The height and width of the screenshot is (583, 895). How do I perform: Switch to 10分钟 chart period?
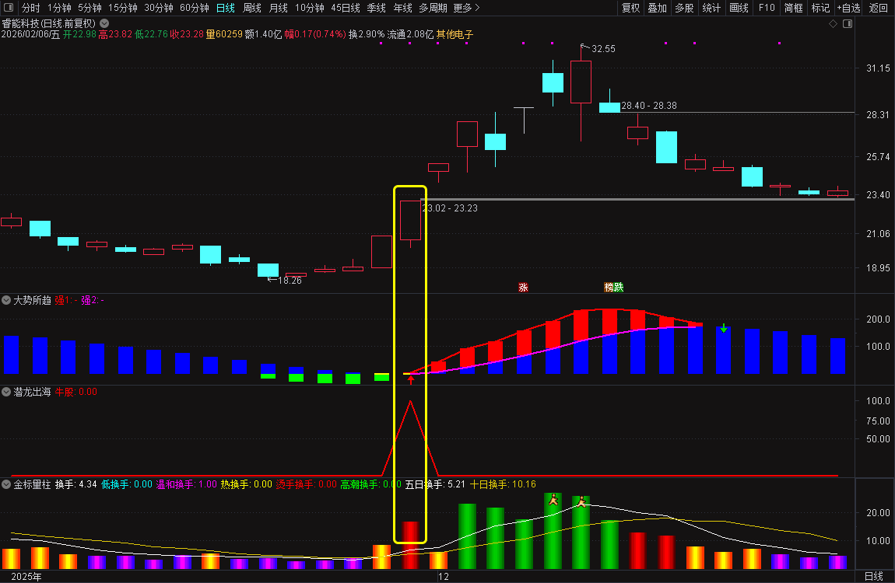coord(310,8)
